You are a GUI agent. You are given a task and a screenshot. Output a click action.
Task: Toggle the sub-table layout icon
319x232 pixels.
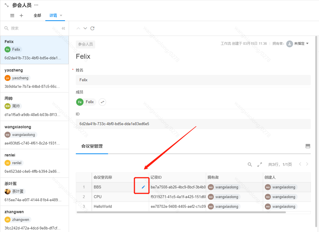308,146
